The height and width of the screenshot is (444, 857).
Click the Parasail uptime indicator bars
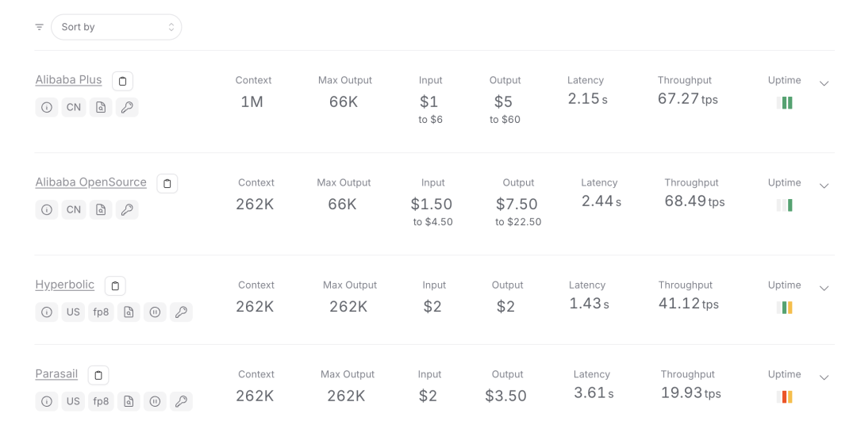pyautogui.click(x=784, y=396)
